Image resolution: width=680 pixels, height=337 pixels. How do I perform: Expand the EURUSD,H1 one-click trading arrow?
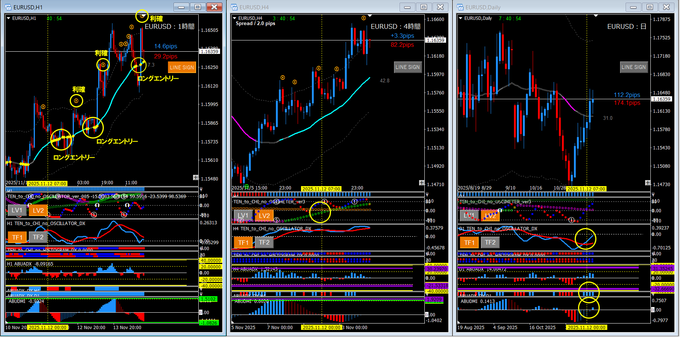coord(9,18)
